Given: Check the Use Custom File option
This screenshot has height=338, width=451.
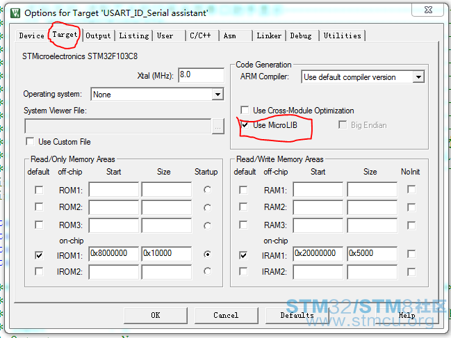Looking at the screenshot, I should (x=29, y=142).
